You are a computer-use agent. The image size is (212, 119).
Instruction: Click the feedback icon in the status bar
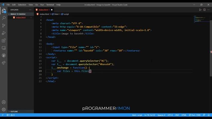coord(204,115)
